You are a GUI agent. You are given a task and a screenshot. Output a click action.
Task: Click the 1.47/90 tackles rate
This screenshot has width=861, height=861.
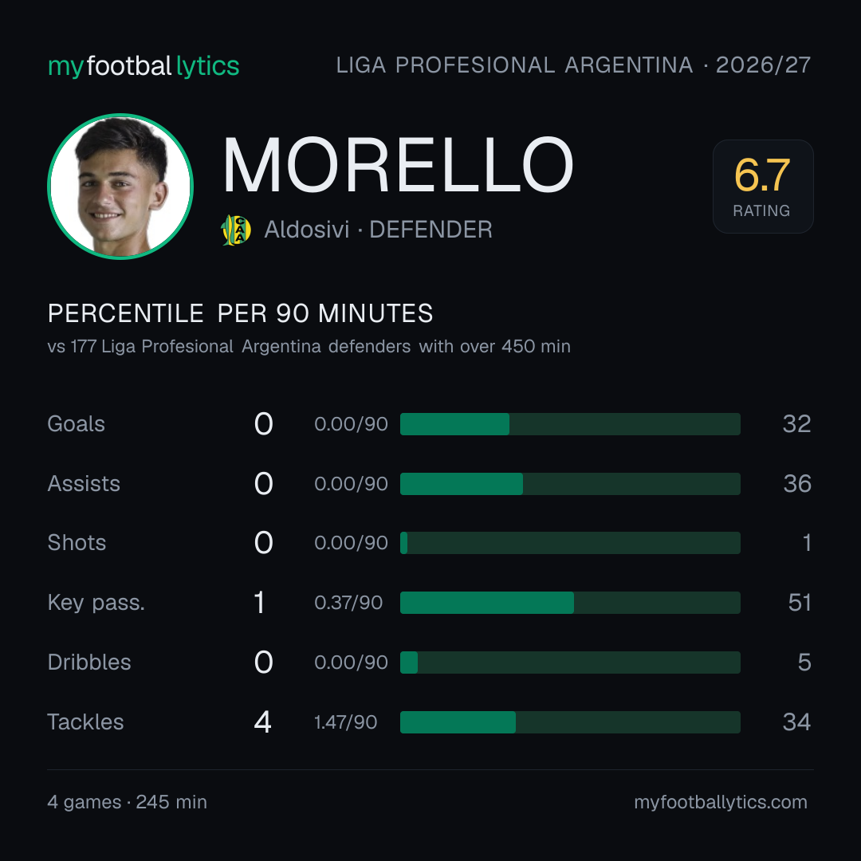point(345,722)
